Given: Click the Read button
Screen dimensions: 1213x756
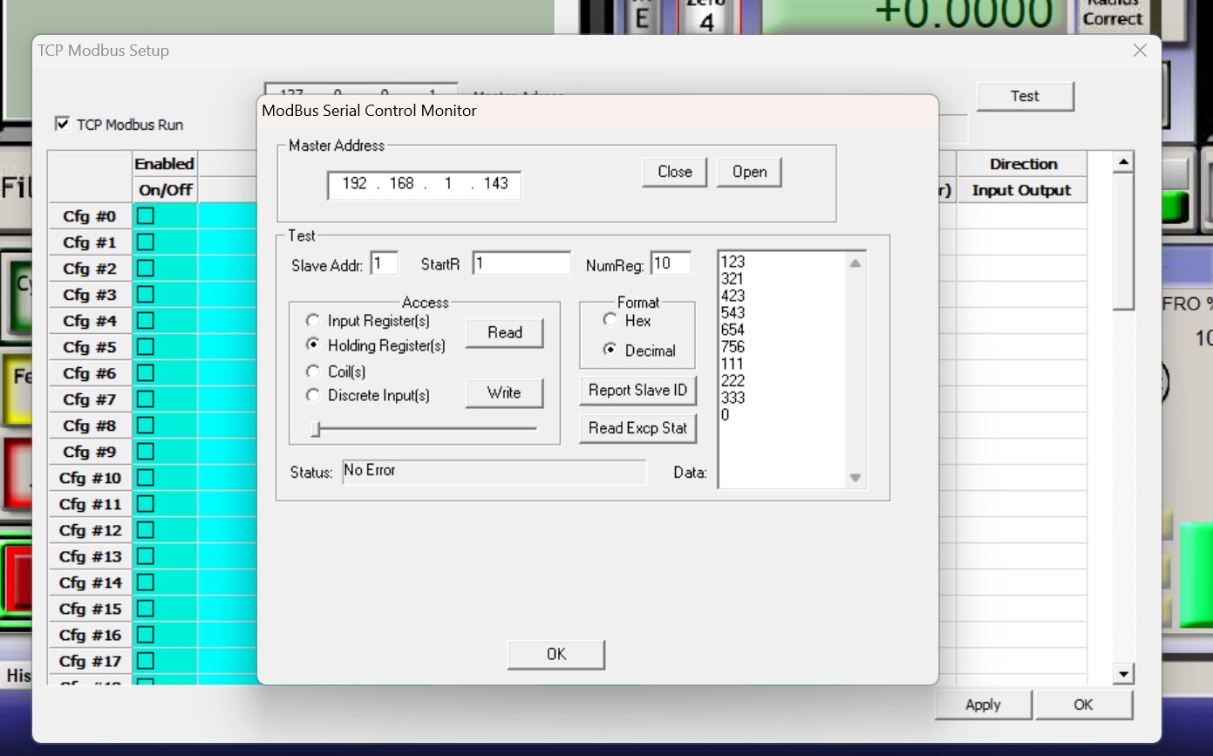Looking at the screenshot, I should pyautogui.click(x=504, y=333).
